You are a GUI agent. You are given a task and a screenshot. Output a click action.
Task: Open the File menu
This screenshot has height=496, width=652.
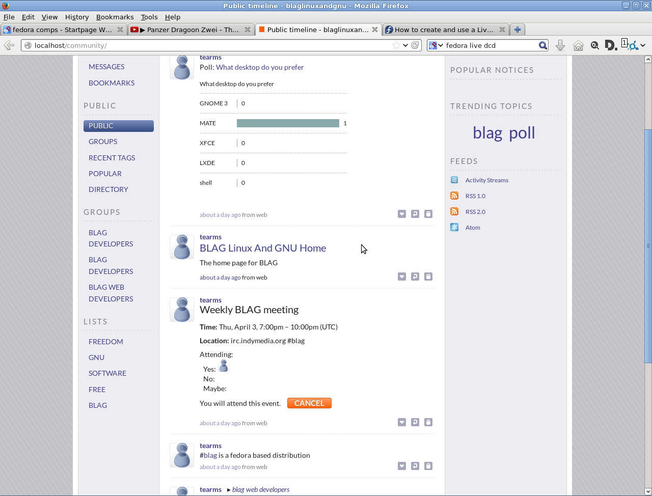pos(9,17)
